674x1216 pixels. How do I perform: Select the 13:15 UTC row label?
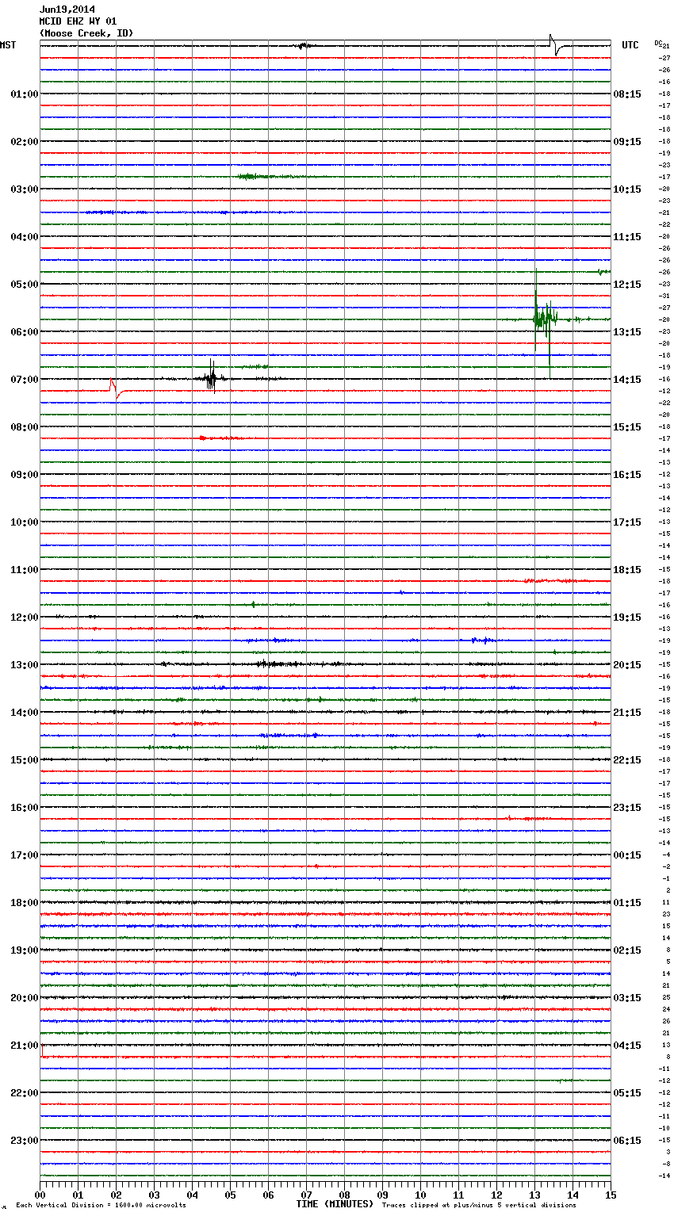[x=627, y=332]
